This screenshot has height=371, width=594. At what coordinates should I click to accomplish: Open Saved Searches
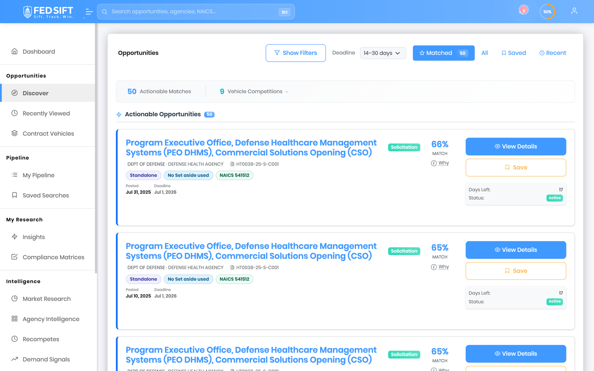47,195
